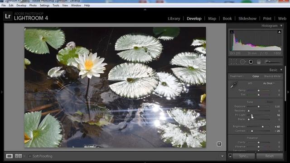Click the Vibrance slider handle
The image size is (290, 163).
point(259,147)
